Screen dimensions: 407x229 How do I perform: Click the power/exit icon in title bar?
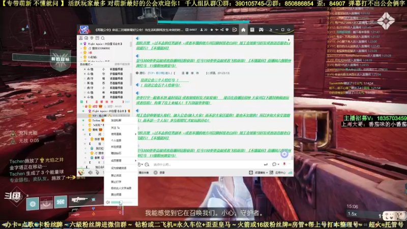click(288, 30)
